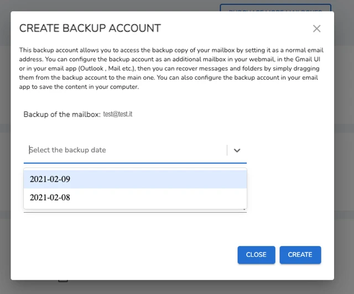Click the hidden dropdown arrow under date list
Image resolution: width=354 pixels, height=294 pixels.
point(244,210)
